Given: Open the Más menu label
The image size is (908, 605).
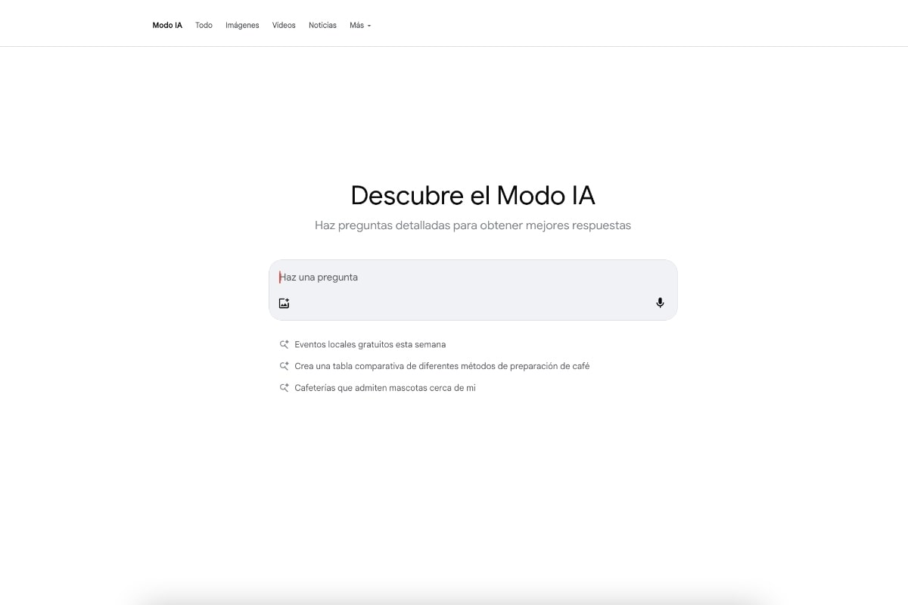Looking at the screenshot, I should (x=356, y=25).
